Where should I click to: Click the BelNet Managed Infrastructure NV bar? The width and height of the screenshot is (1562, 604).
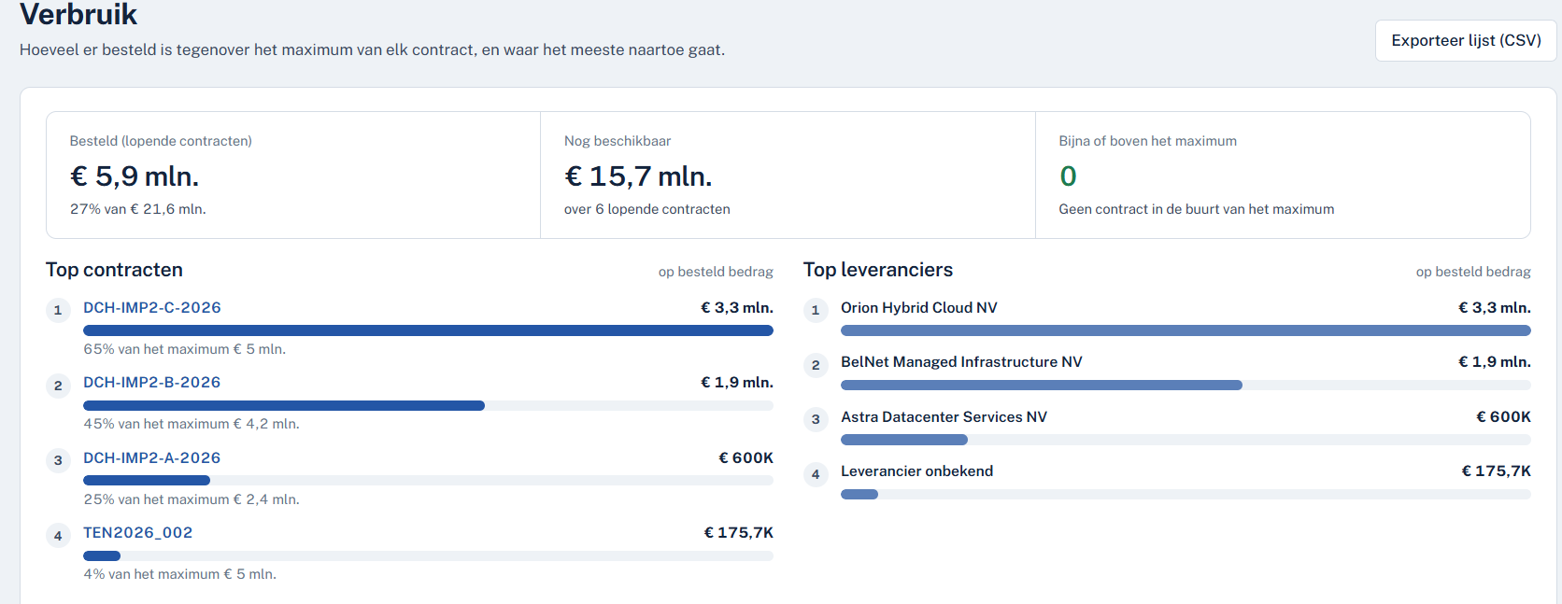pos(1186,386)
